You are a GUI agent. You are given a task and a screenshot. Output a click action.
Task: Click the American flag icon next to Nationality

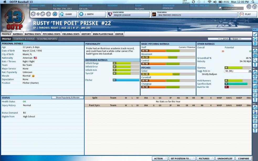[35, 58]
